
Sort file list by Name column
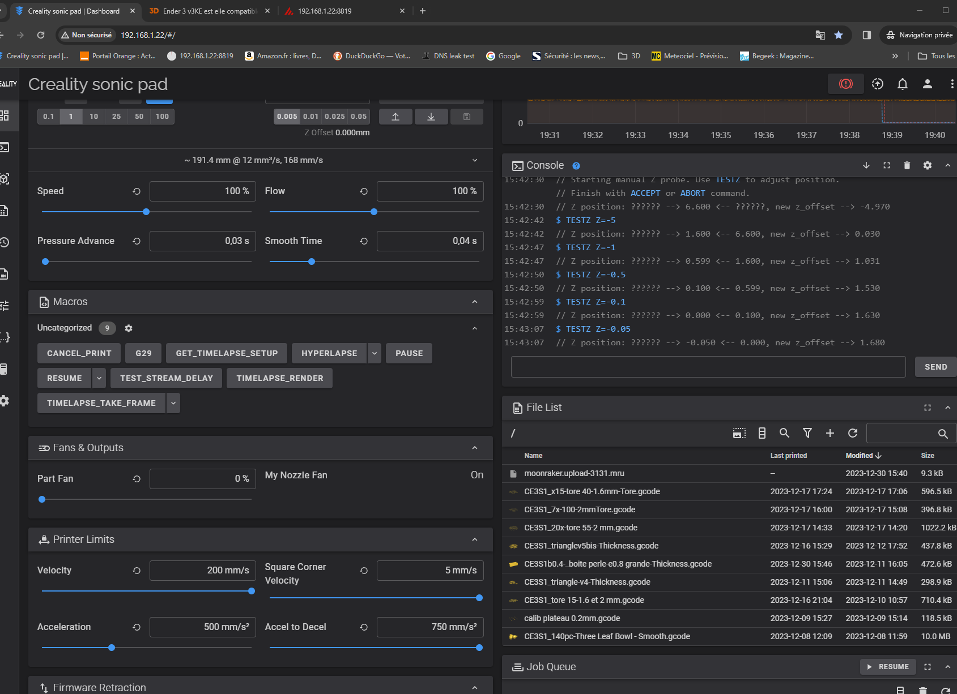tap(533, 456)
